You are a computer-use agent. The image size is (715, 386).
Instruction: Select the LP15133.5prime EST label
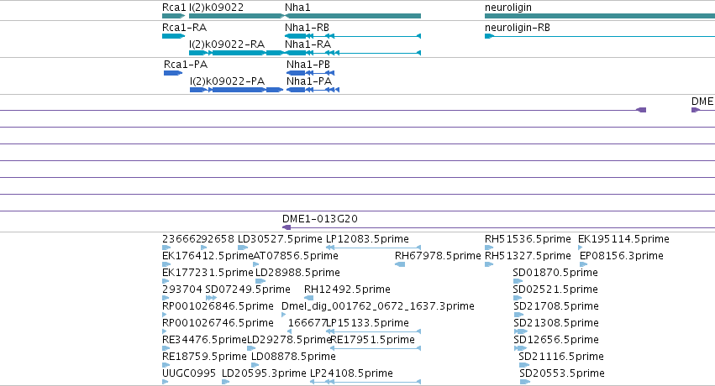pos(367,323)
